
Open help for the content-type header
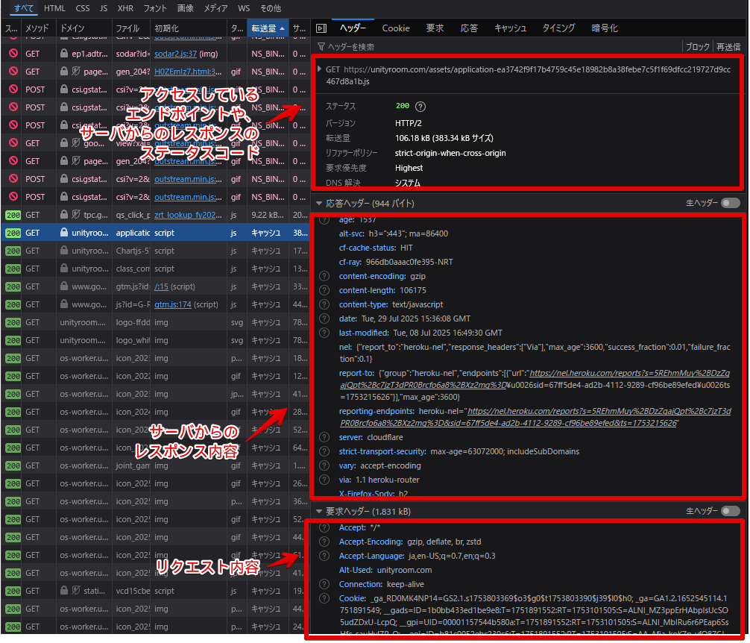[324, 304]
